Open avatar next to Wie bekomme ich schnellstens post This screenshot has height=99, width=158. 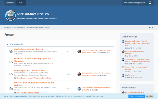pyautogui.click(x=79, y=89)
